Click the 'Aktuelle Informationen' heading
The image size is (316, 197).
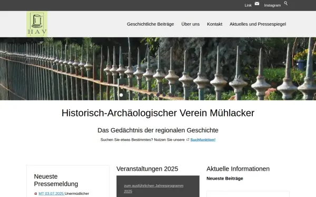pos(238,169)
